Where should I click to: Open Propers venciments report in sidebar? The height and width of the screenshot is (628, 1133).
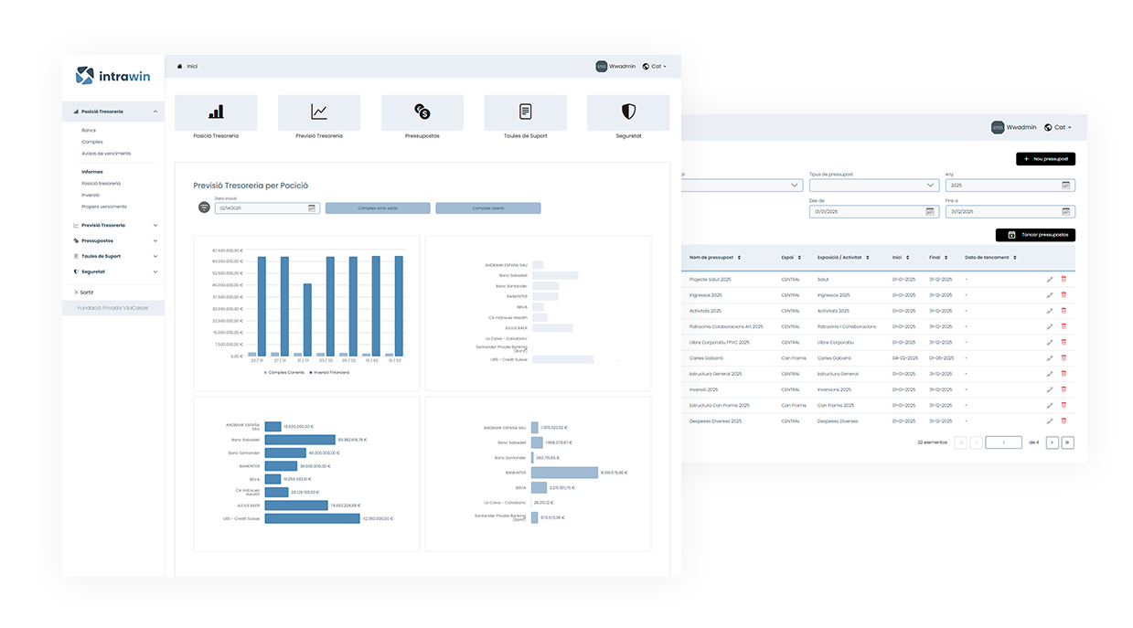coord(103,207)
